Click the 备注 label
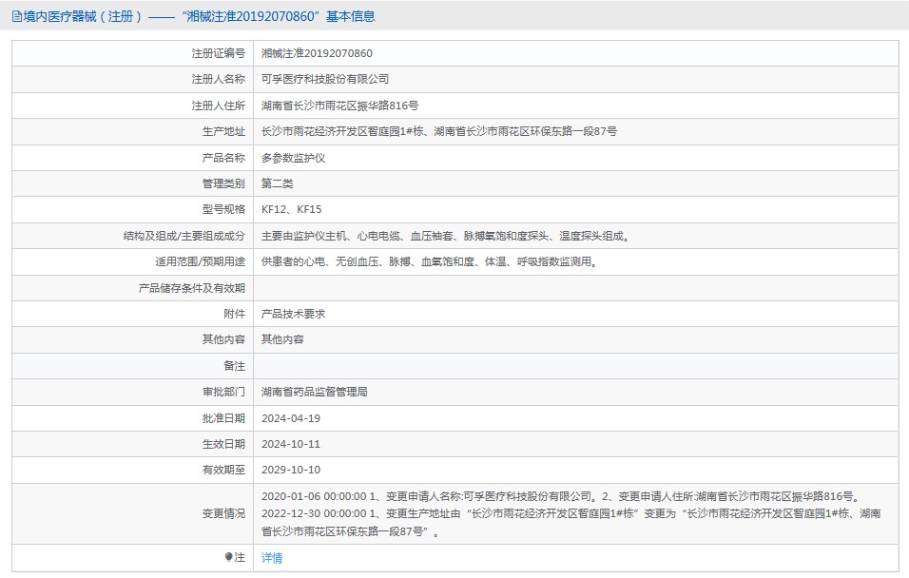The image size is (909, 578). [234, 366]
